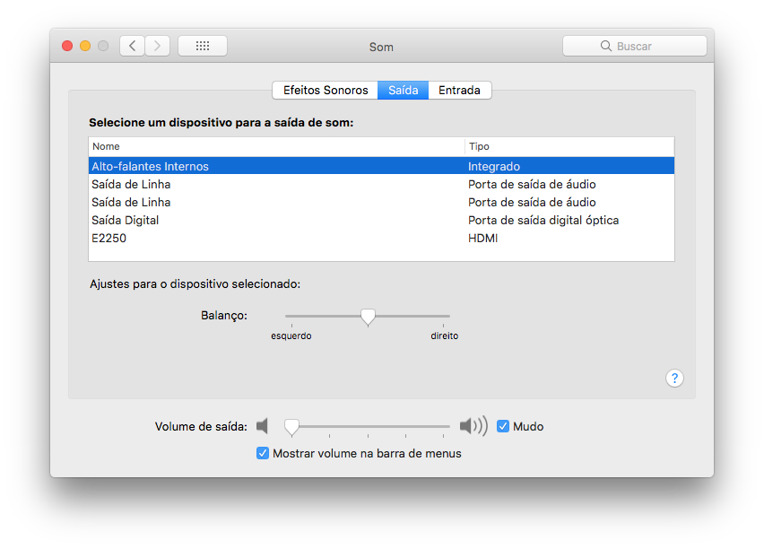Image resolution: width=764 pixels, height=549 pixels.
Task: Click the esquerdo balance label
Action: click(x=291, y=335)
